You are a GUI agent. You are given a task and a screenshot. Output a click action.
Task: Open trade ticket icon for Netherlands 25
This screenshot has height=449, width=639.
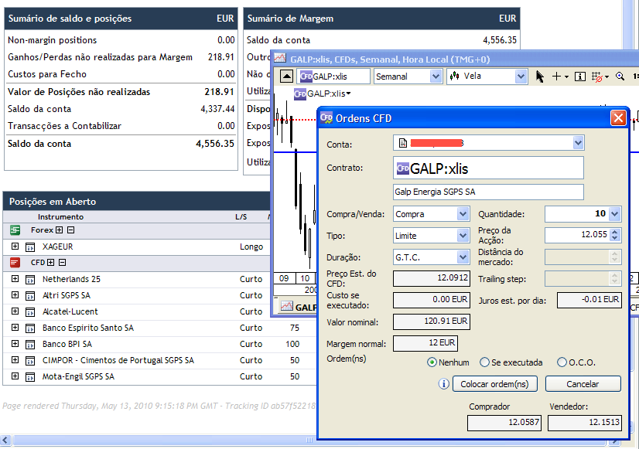tap(29, 280)
